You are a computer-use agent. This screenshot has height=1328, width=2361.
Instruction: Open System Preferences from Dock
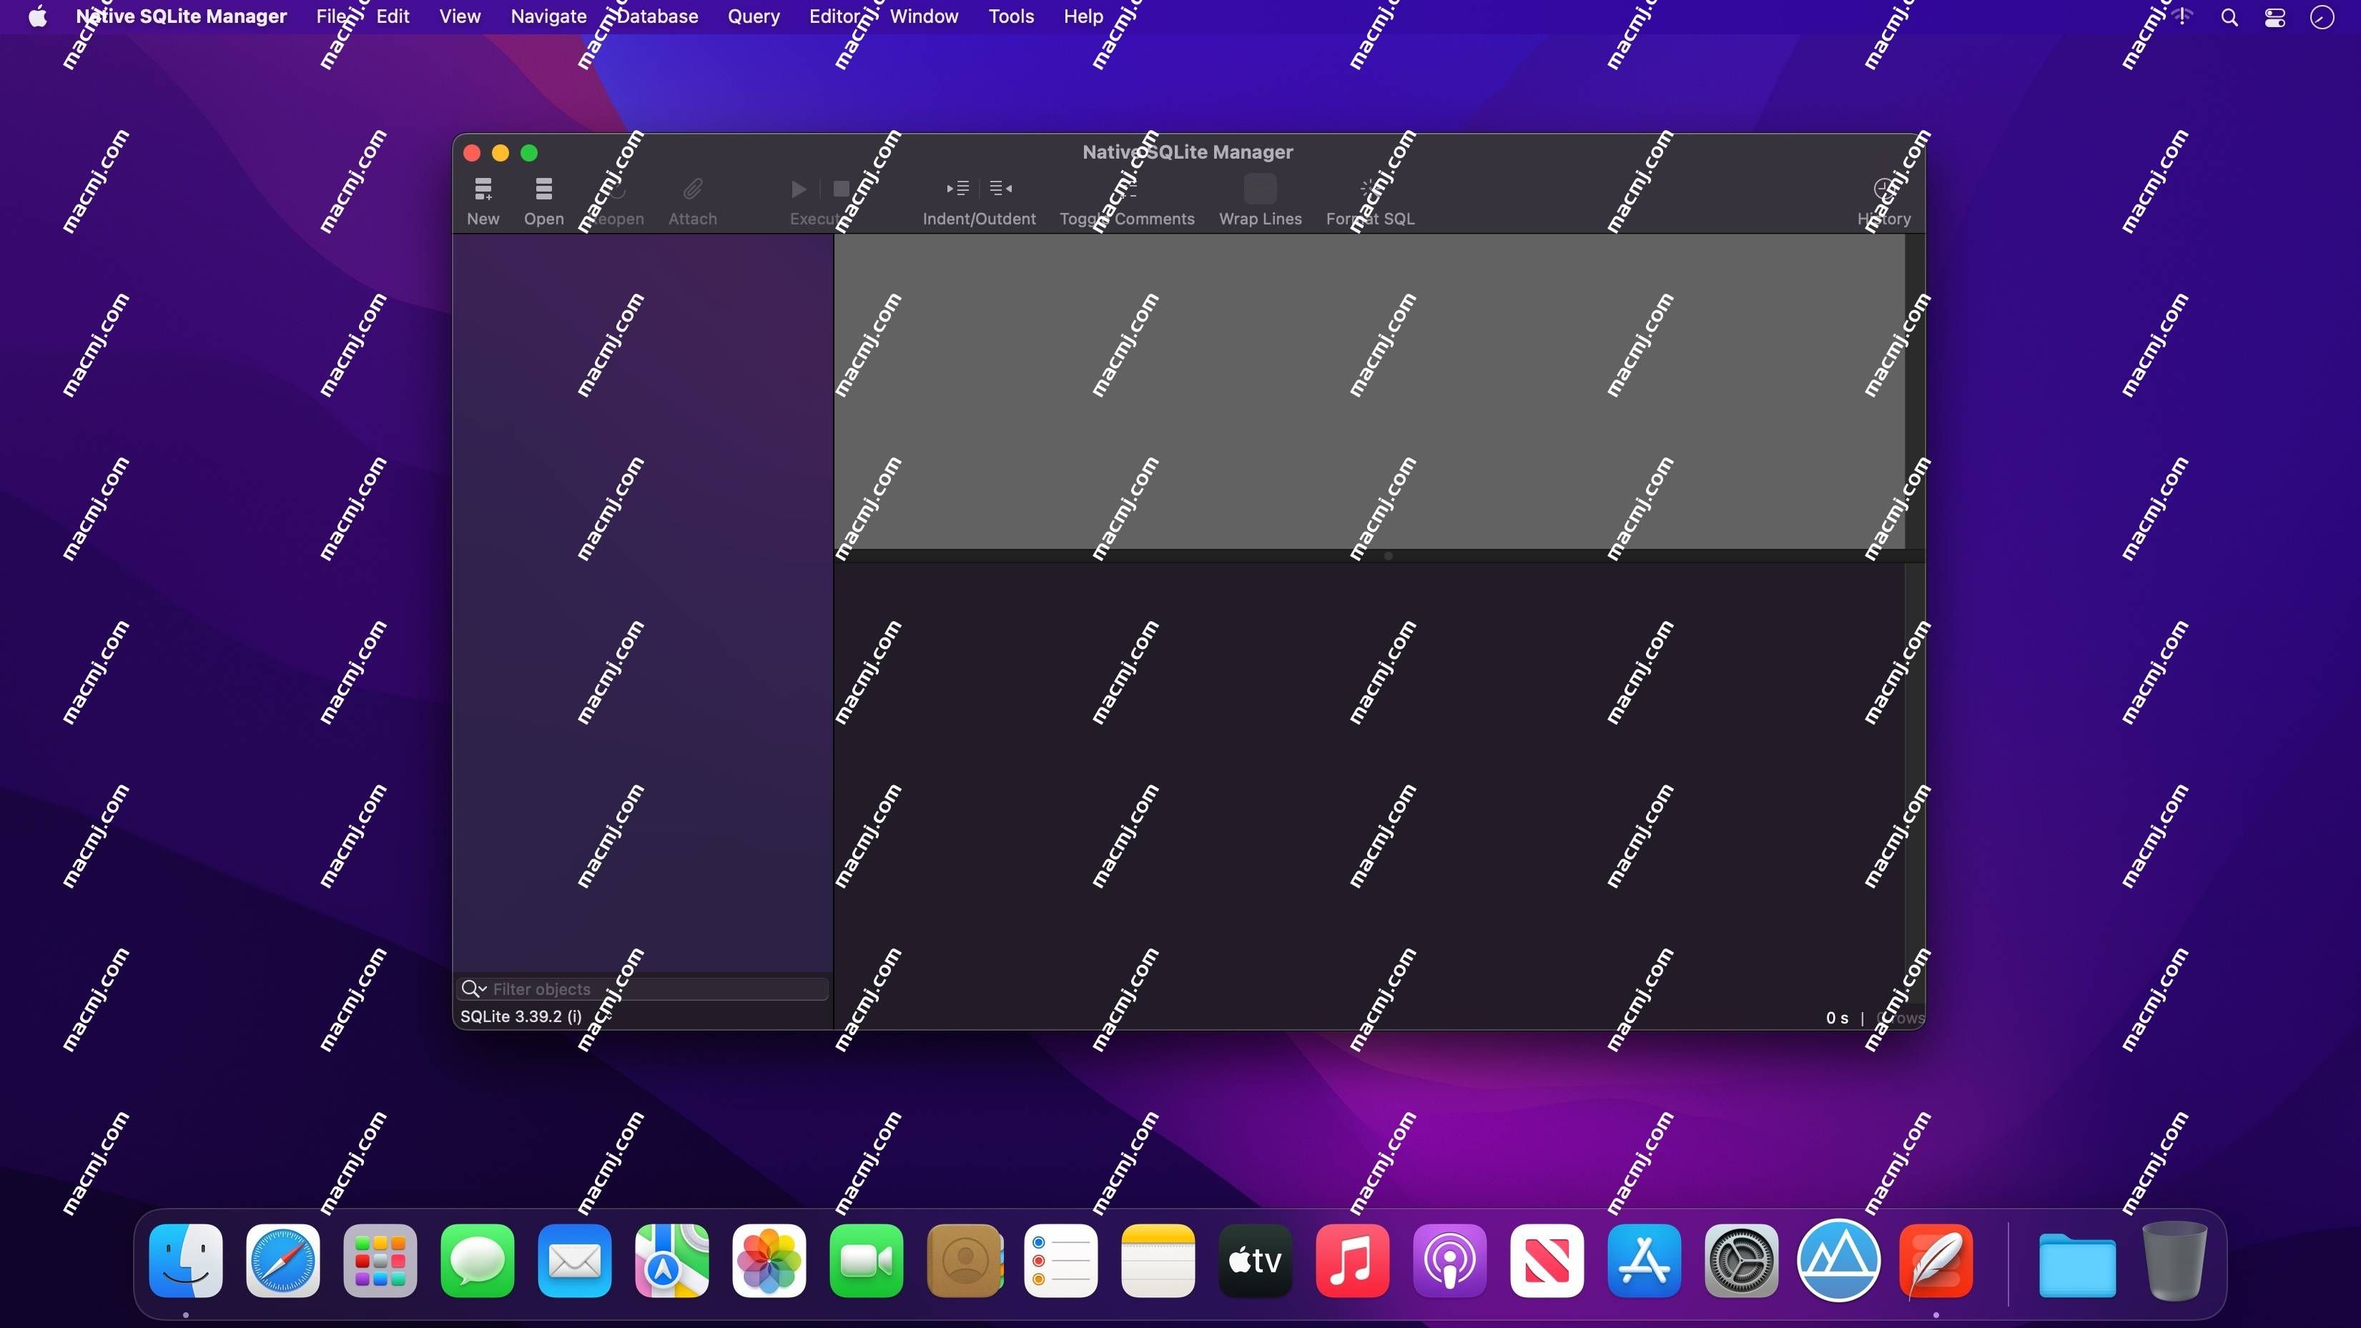coord(1742,1262)
